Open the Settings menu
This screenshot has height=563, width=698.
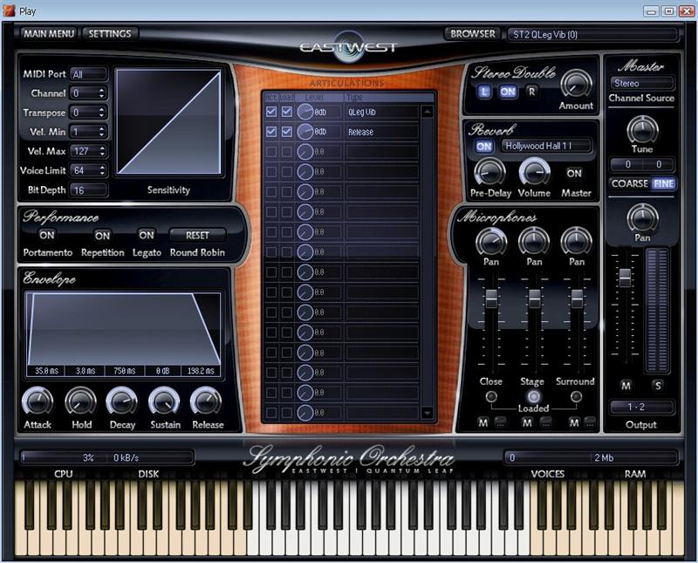click(x=110, y=34)
